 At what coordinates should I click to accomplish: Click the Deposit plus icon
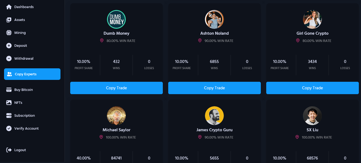coord(9,45)
